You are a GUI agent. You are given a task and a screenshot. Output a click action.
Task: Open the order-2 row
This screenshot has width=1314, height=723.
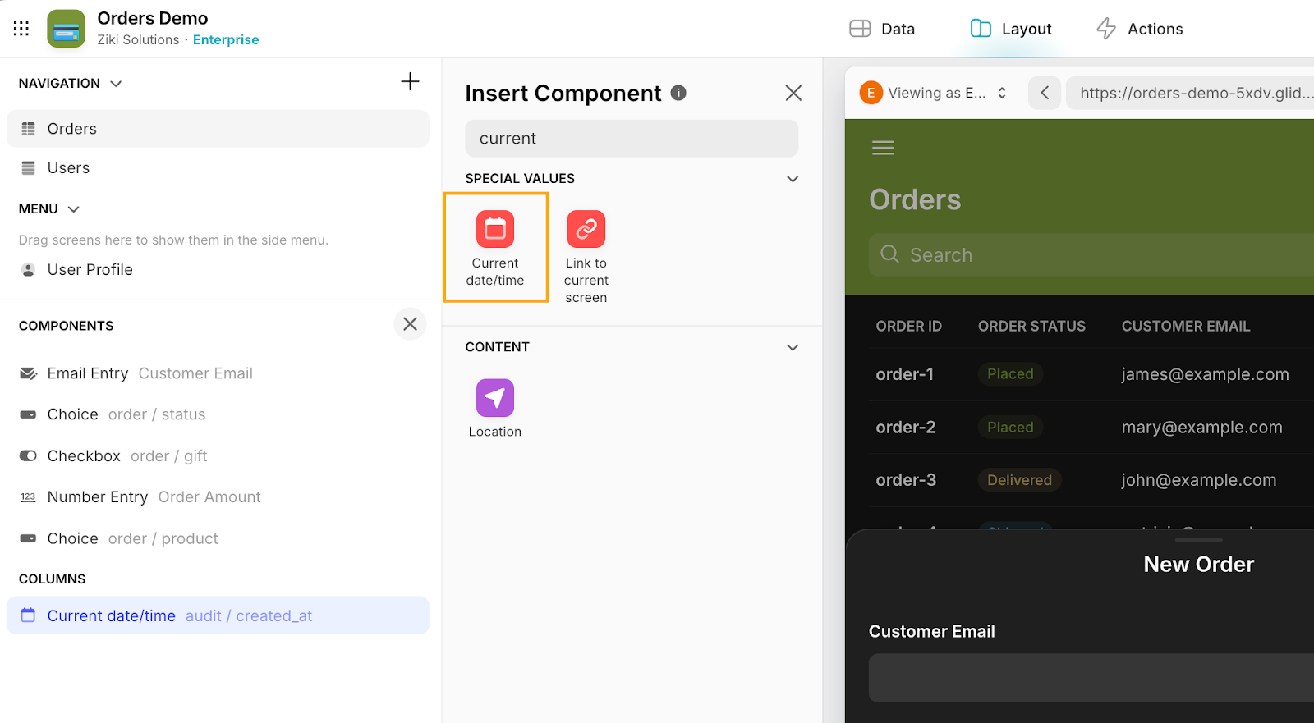tap(1091, 428)
